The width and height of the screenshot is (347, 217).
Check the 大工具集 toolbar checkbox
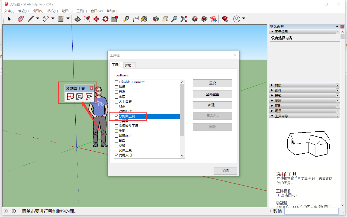click(116, 102)
